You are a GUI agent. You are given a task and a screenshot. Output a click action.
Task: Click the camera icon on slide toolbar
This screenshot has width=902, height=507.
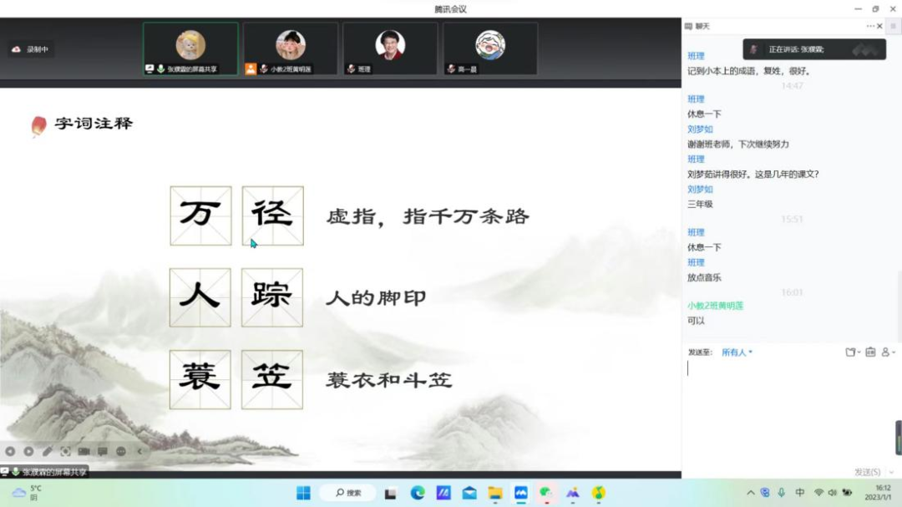(x=84, y=451)
